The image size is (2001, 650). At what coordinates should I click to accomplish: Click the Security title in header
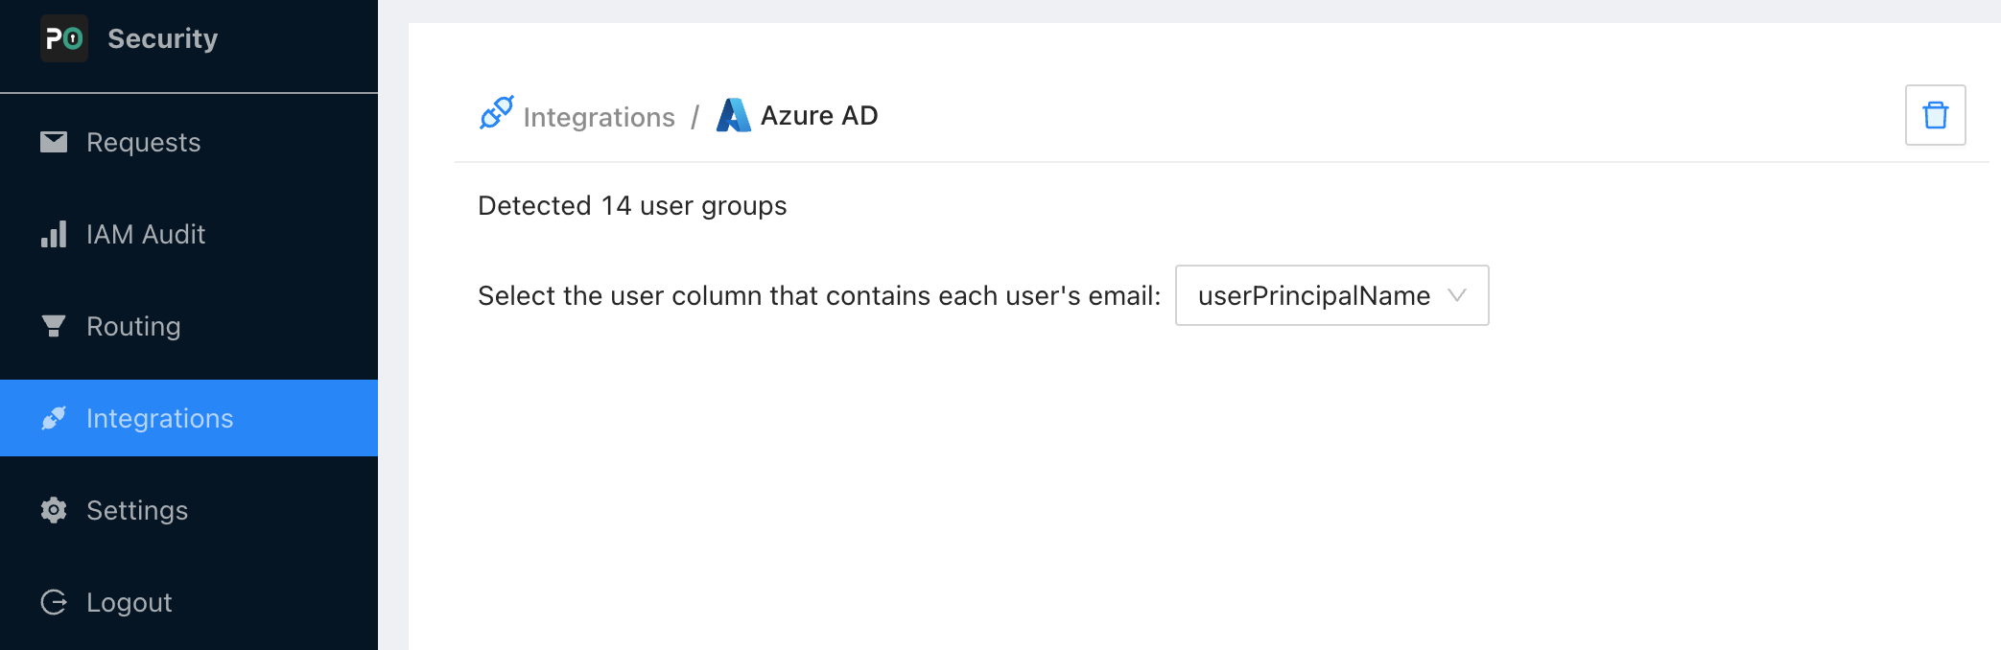tap(162, 38)
